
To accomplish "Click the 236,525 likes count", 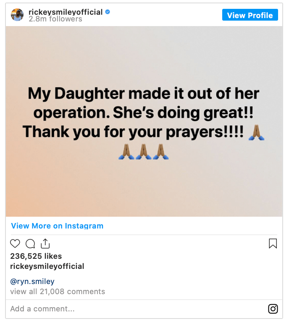I will pyautogui.click(x=36, y=256).
